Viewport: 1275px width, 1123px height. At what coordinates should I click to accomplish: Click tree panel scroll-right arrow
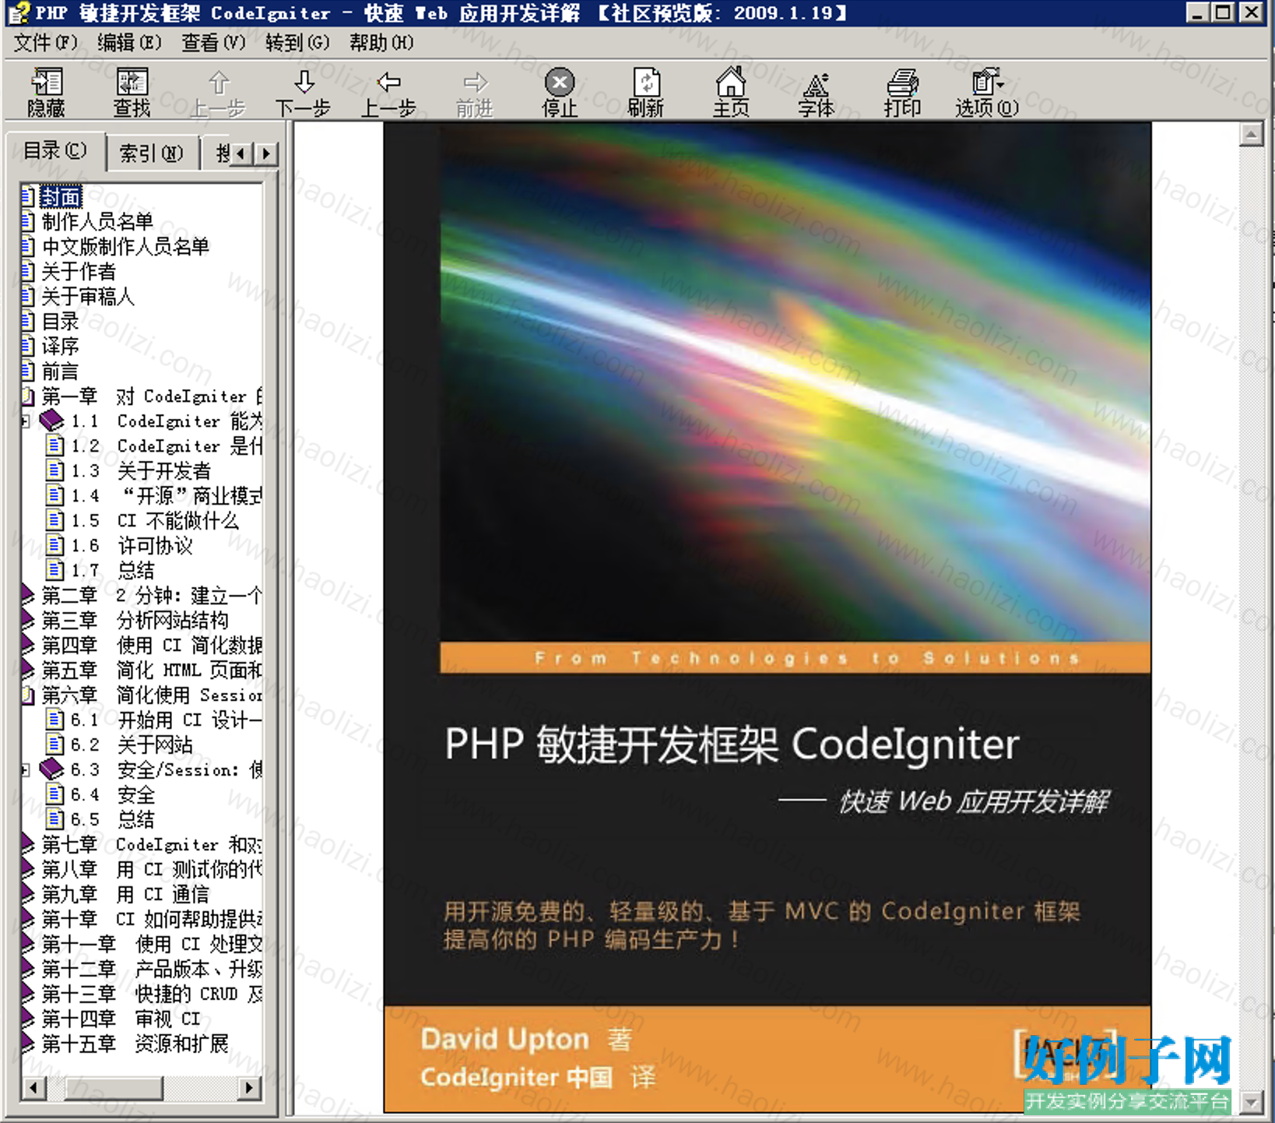coord(249,1087)
